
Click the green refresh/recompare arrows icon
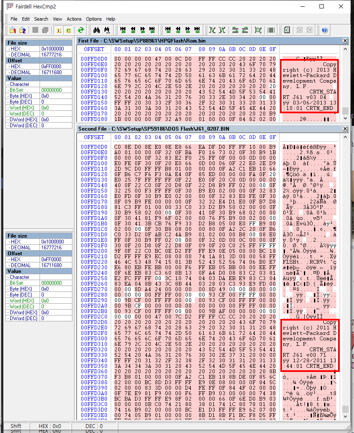[80, 30]
